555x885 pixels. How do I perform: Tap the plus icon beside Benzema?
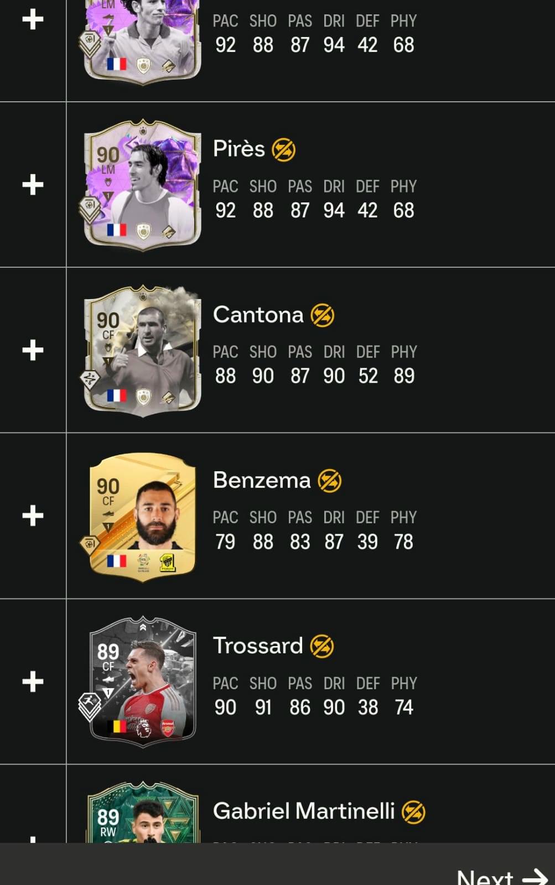33,516
